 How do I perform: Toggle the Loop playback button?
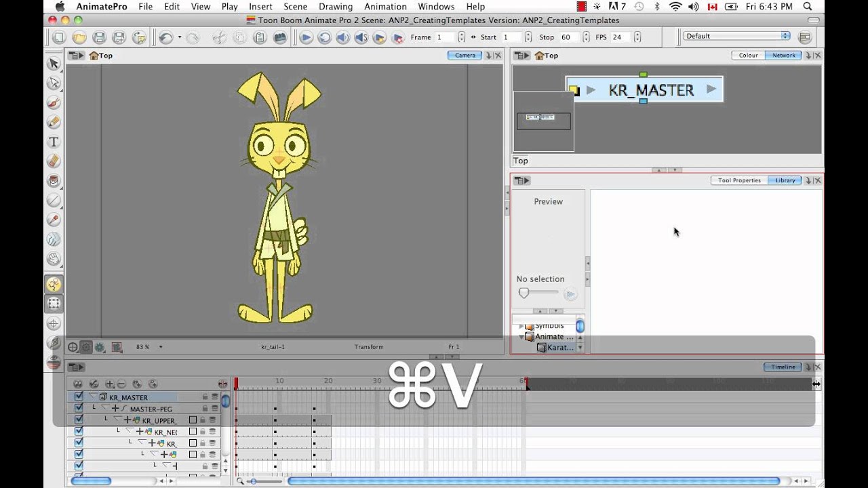(x=325, y=38)
